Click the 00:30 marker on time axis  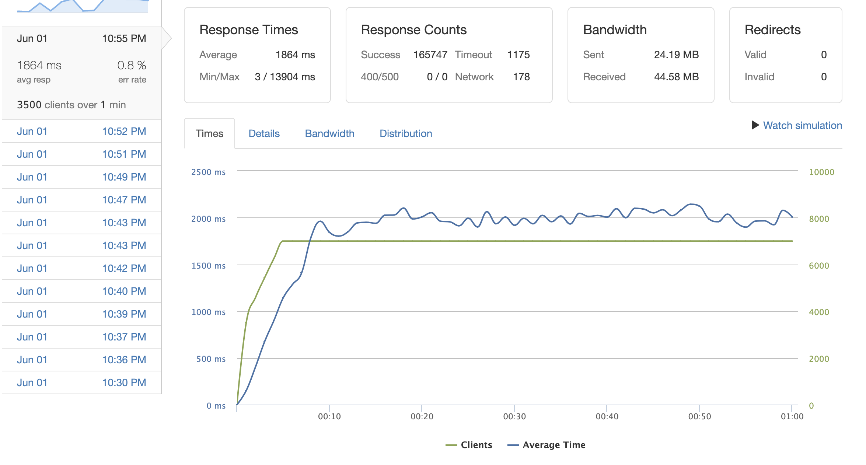(x=514, y=416)
